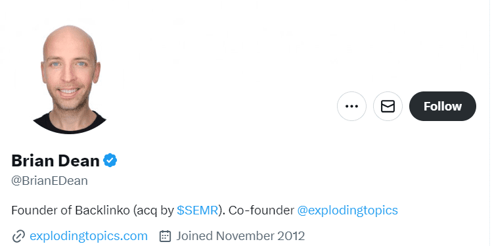This screenshot has width=492, height=246.
Task: Click the 'Founder of Backlinko' bio text
Action: pos(70,210)
